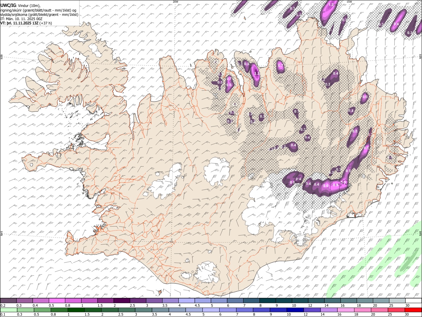
Task: Select the bright pink 0.5–0.8 swatch, upper legend
Action: pos(57,300)
